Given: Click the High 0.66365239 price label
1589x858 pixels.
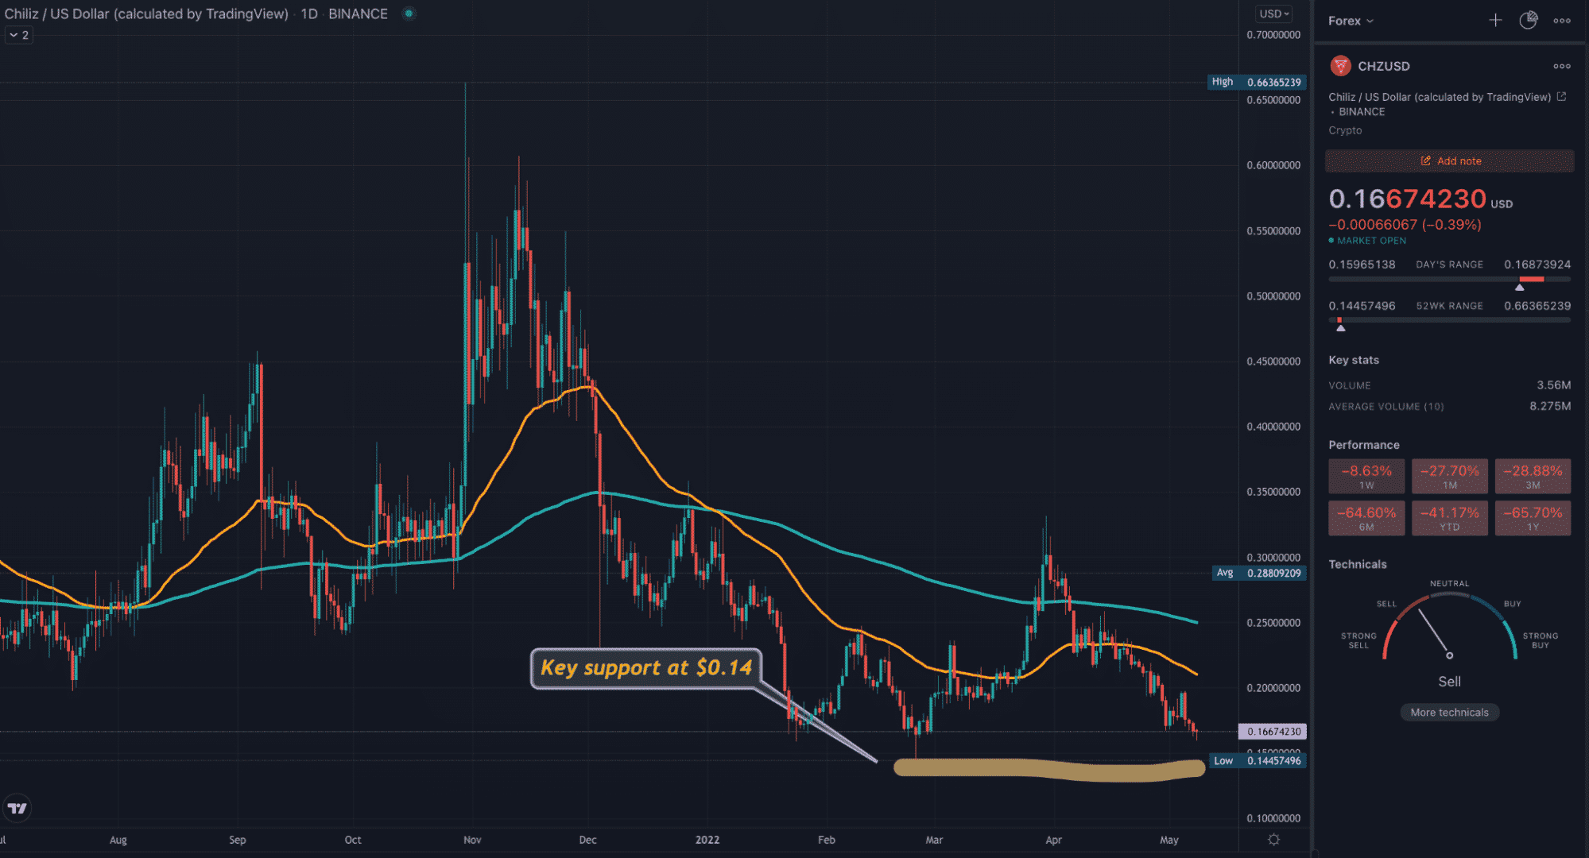Looking at the screenshot, I should coord(1257,82).
